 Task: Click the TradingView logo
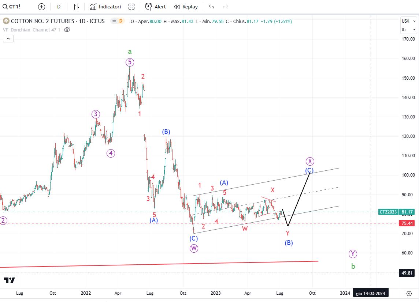click(x=10, y=280)
